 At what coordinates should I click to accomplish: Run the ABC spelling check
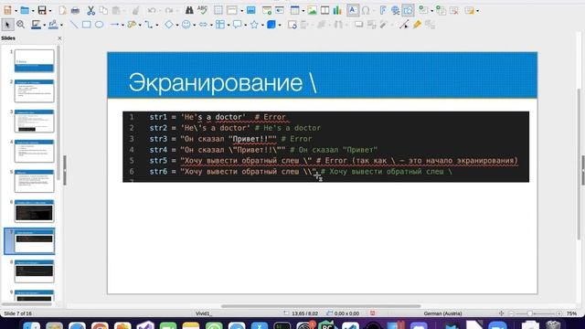(202, 10)
